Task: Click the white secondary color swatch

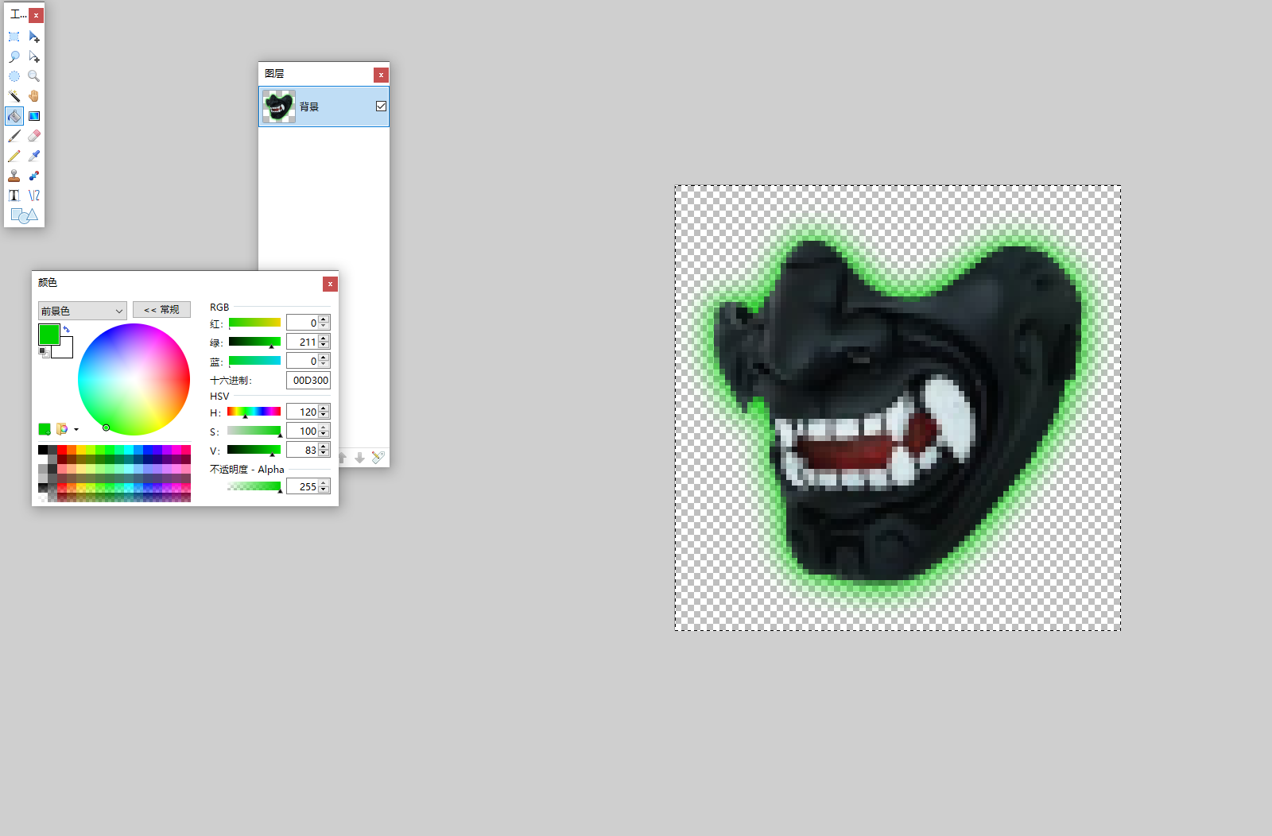Action: coord(65,350)
